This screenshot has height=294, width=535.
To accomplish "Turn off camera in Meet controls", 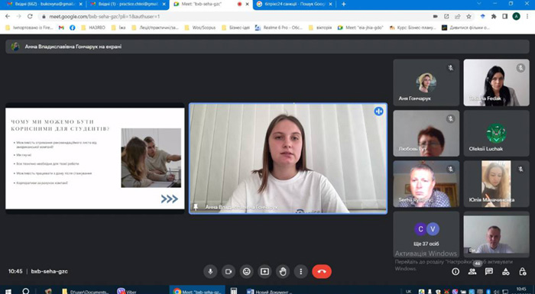I will (x=229, y=272).
